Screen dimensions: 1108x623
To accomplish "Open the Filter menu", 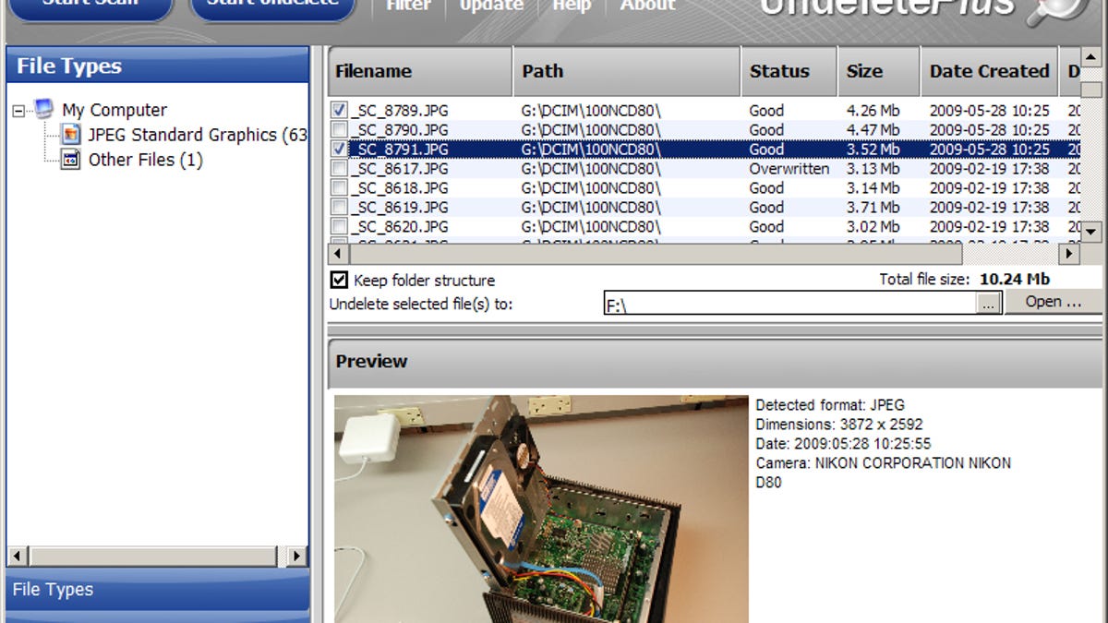I will tap(408, 6).
